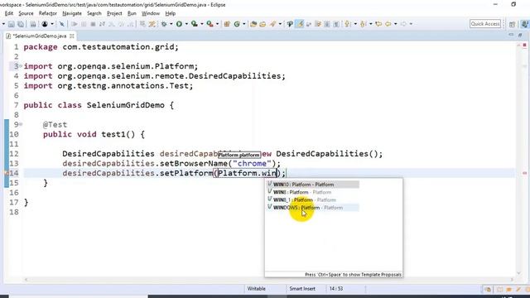The image size is (530, 298).
Task: Open the Debug icon dropdown arrow
Action: (171, 24)
